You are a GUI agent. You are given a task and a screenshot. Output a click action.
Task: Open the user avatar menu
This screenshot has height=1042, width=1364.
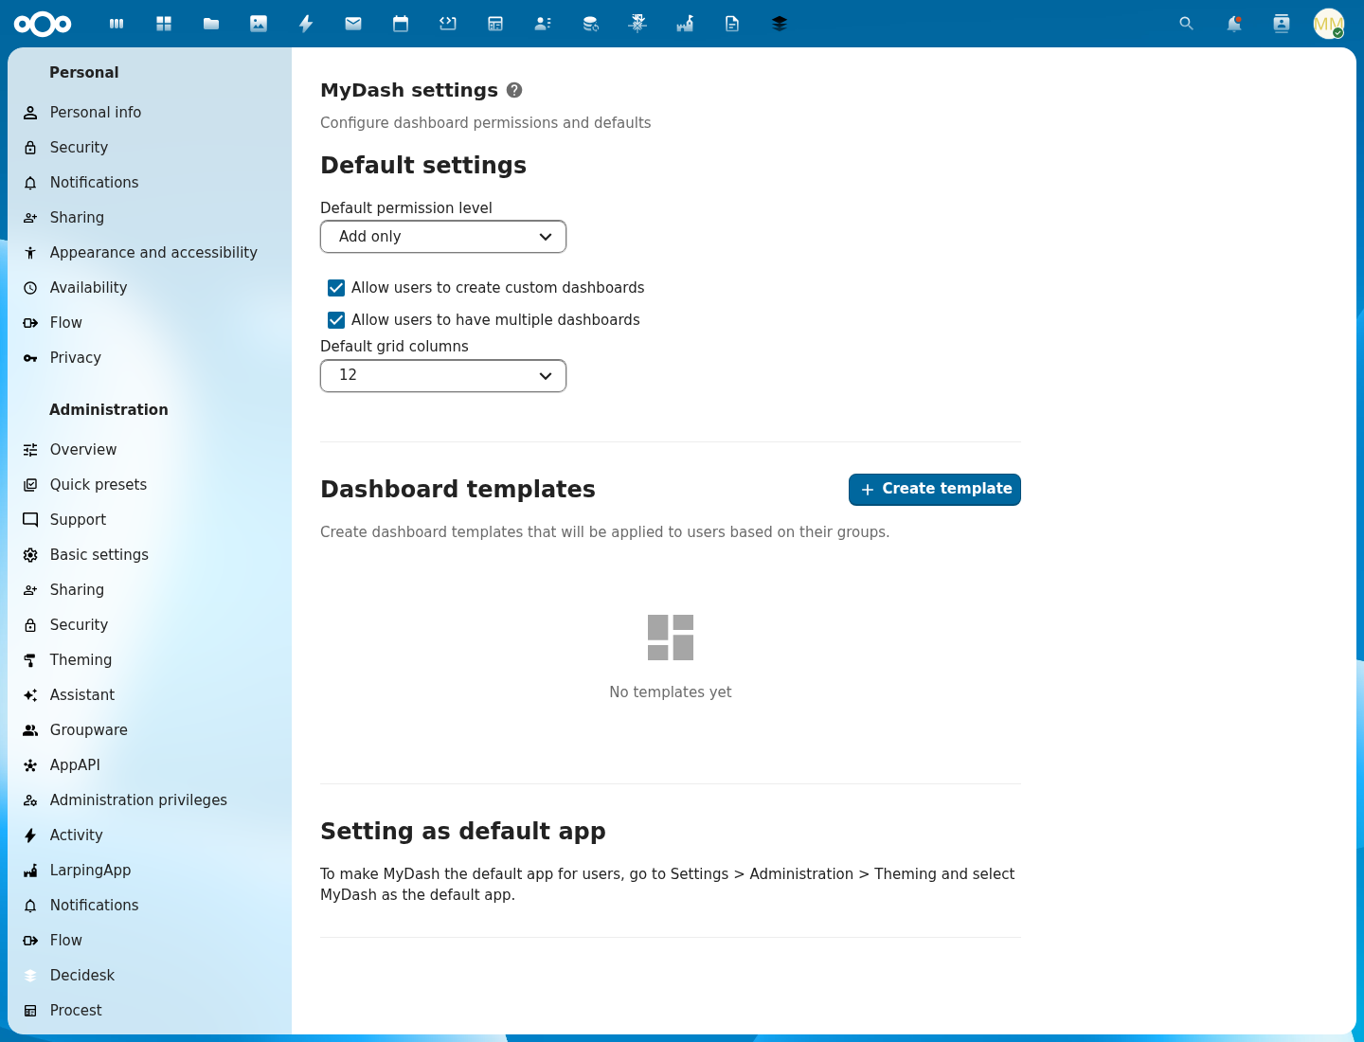[x=1329, y=24]
